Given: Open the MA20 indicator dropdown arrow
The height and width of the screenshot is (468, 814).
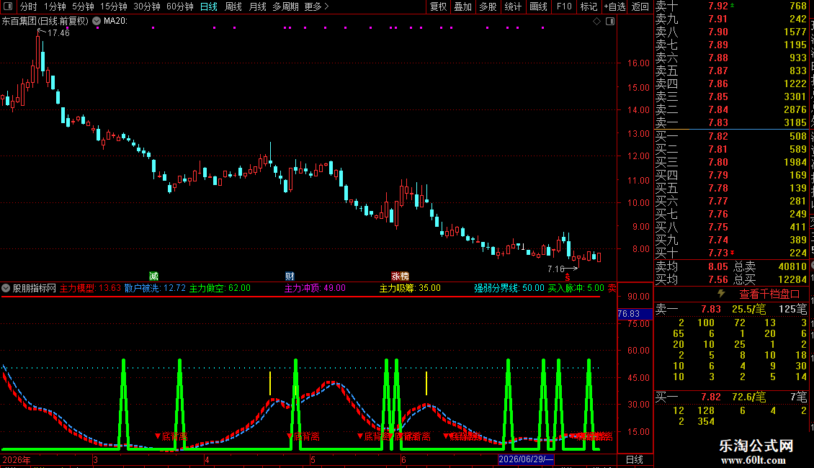Looking at the screenshot, I should click(97, 22).
